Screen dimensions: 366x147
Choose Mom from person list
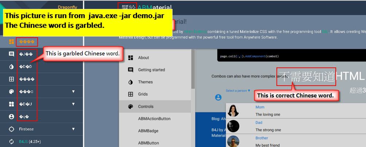click(x=260, y=107)
